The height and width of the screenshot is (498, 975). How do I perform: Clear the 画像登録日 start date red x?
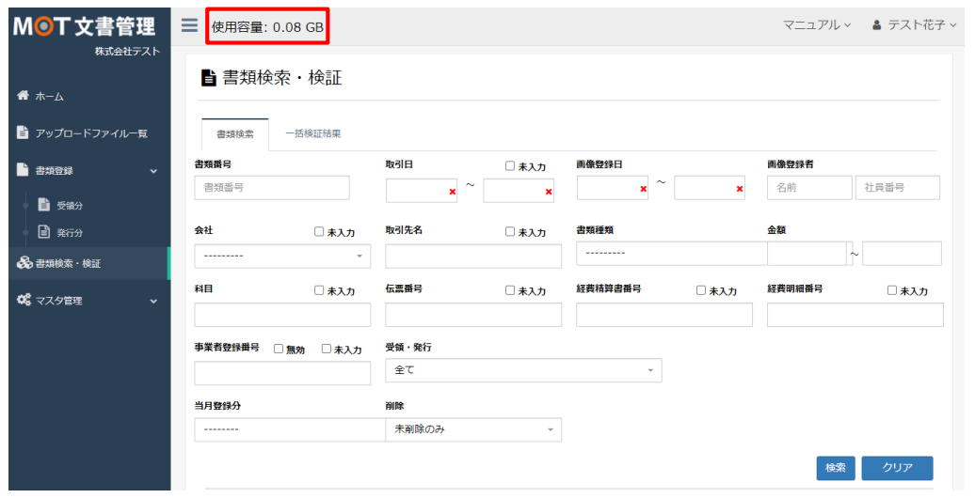[x=644, y=189]
